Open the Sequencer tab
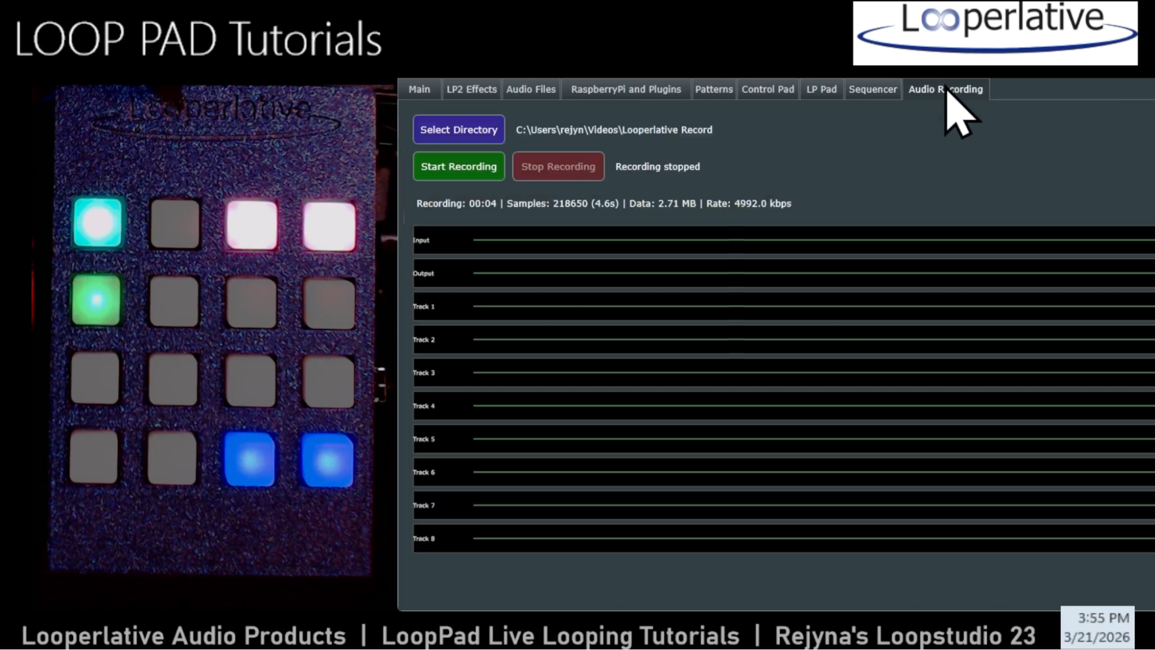The image size is (1155, 650). (872, 90)
